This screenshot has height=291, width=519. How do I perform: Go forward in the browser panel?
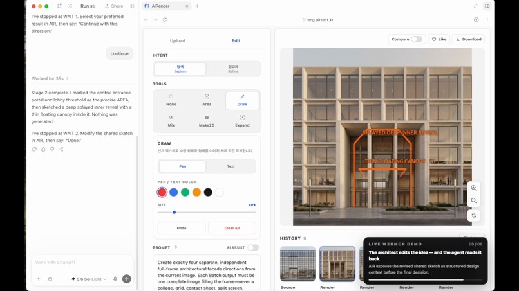(x=155, y=19)
